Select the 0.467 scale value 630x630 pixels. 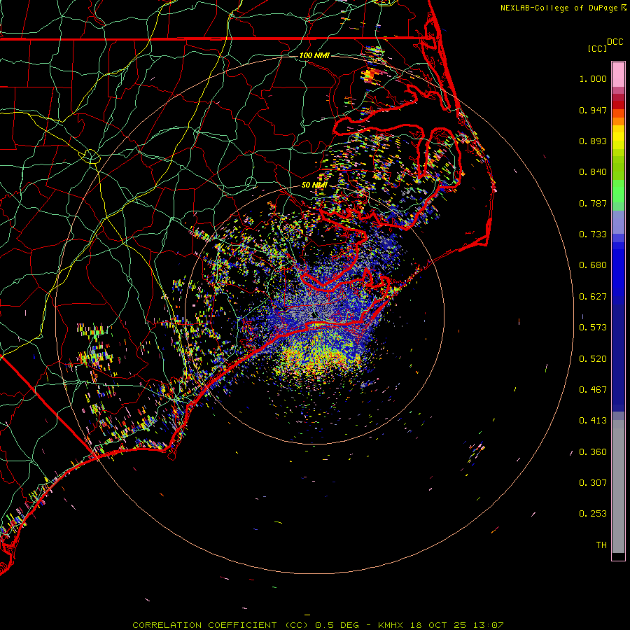[593, 390]
